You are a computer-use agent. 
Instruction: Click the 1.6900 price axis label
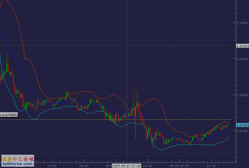click(242, 59)
